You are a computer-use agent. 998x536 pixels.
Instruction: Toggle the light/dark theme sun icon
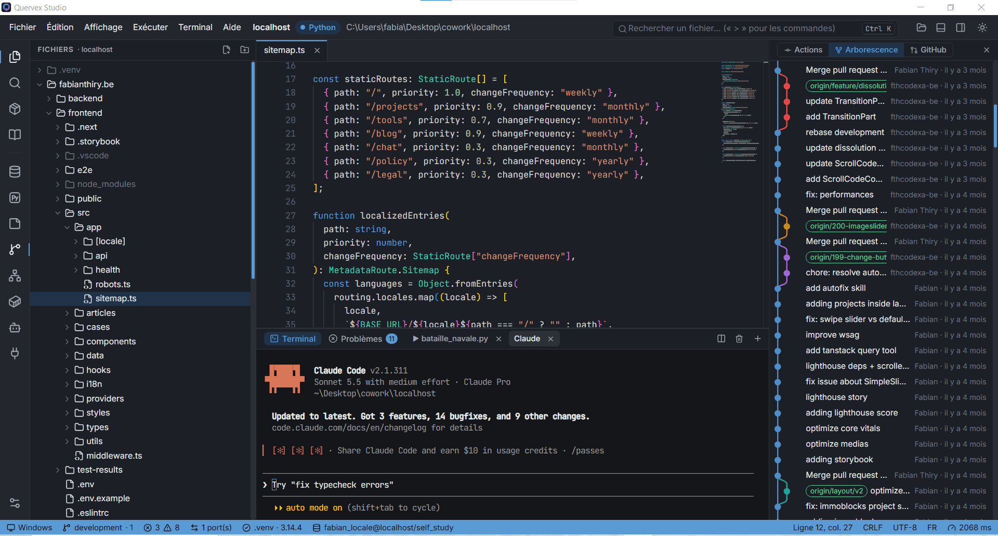982,28
